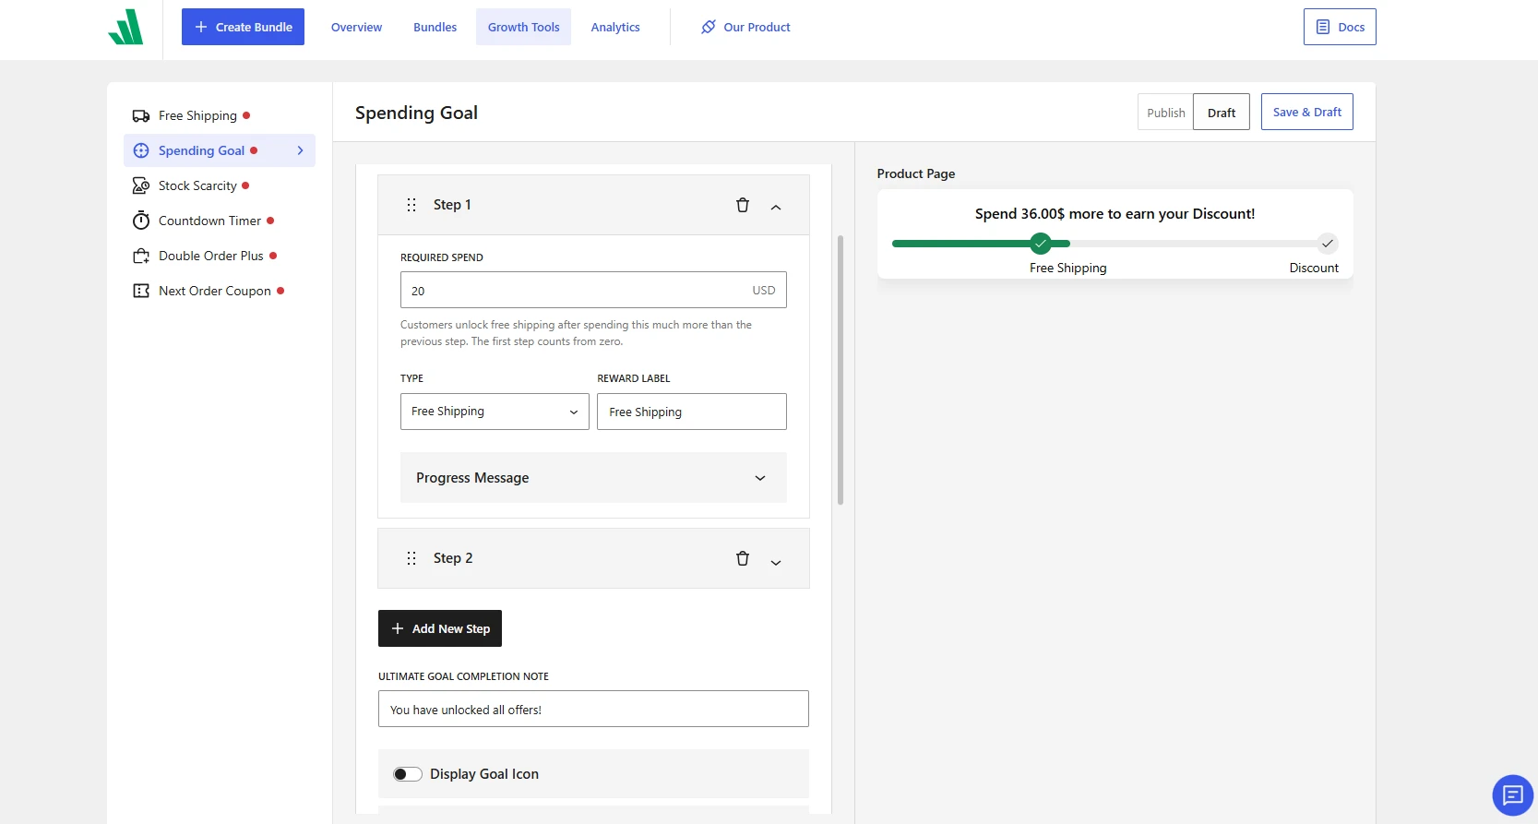The height and width of the screenshot is (824, 1538).
Task: Go to the Bundles tab
Action: pos(435,27)
